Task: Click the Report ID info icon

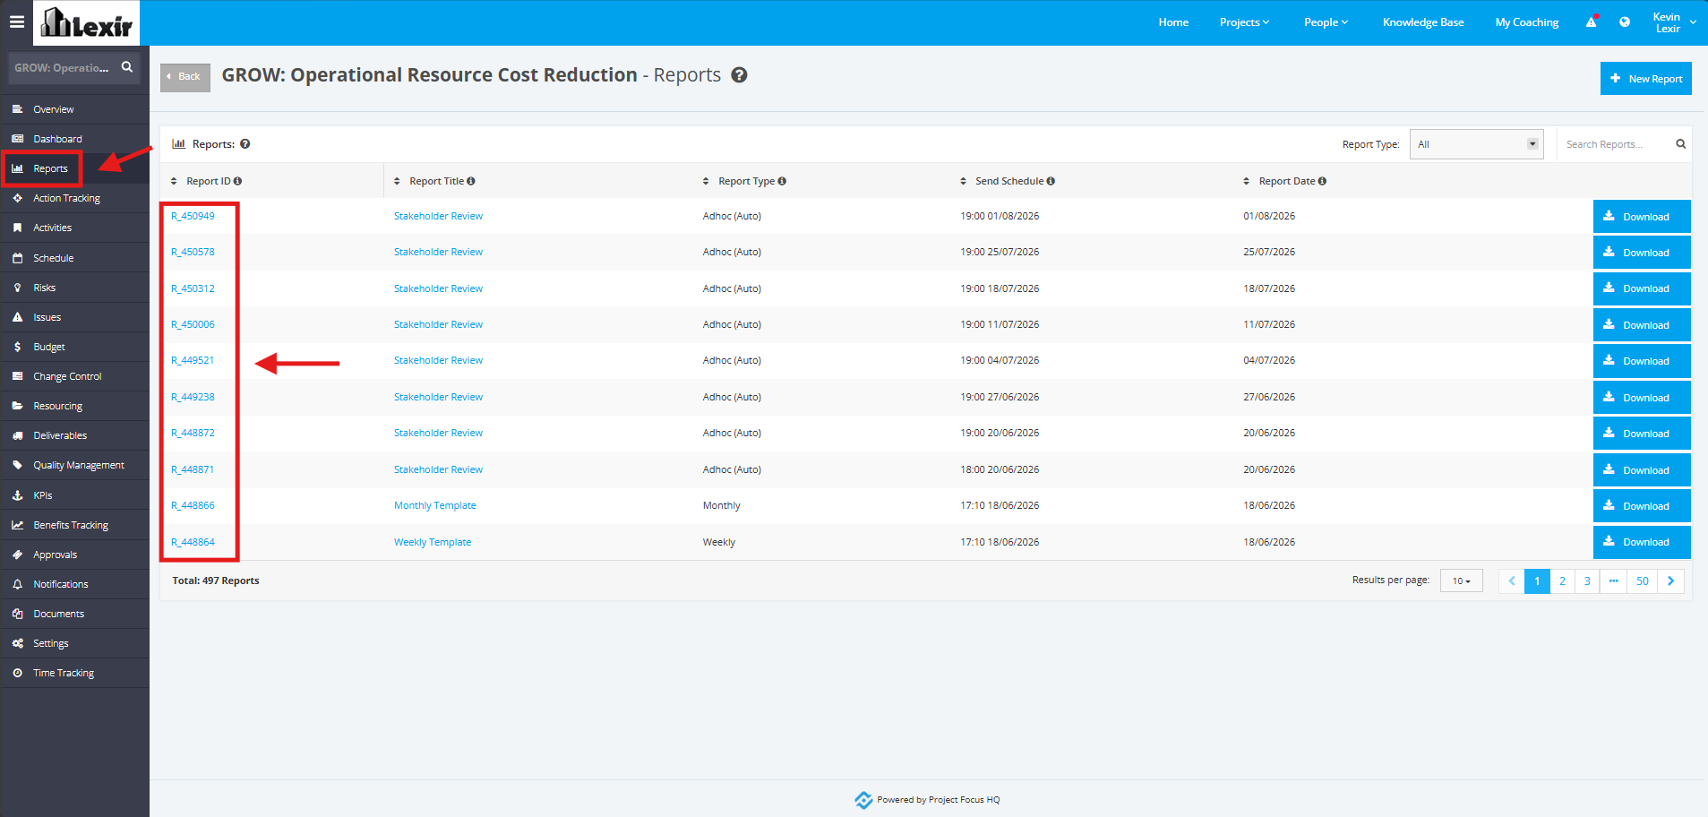Action: pos(237,181)
